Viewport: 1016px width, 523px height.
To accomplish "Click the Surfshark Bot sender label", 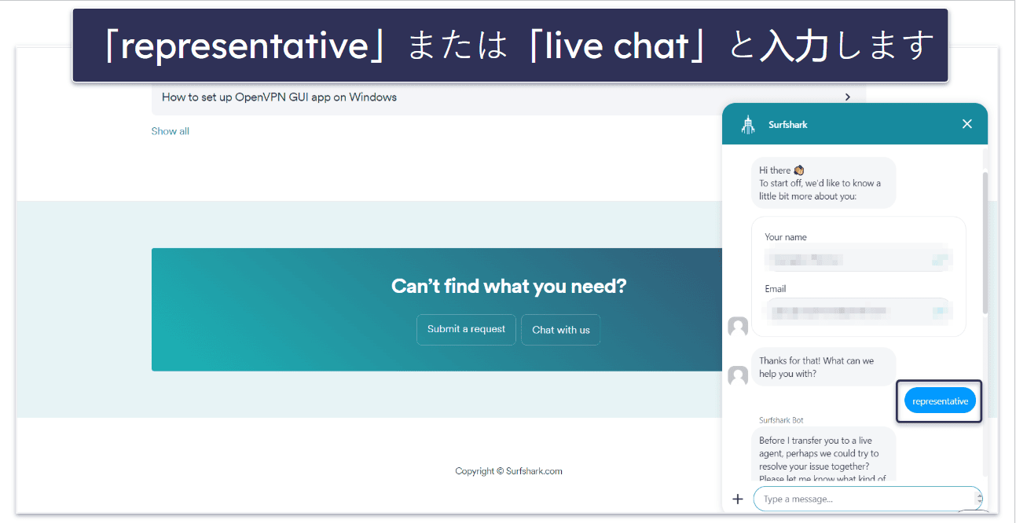I will (781, 420).
